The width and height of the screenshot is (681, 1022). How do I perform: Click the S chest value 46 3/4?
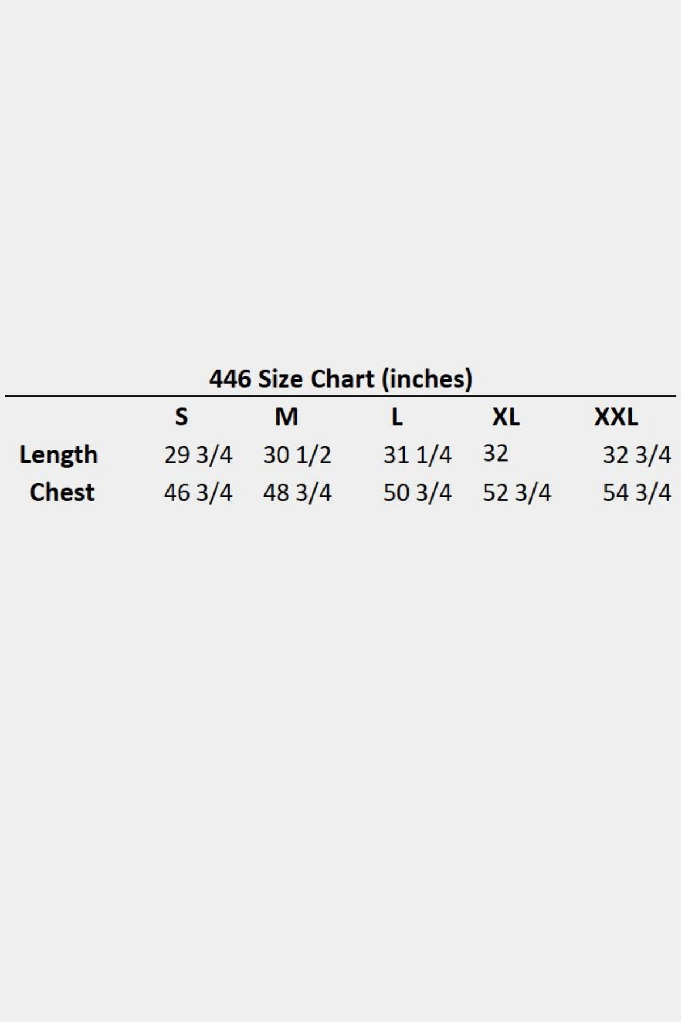click(198, 492)
